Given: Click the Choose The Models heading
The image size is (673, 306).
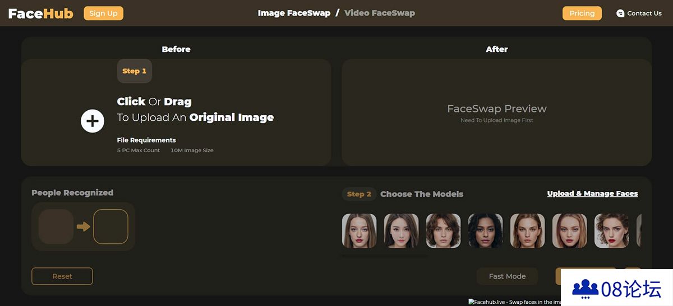Looking at the screenshot, I should [422, 194].
